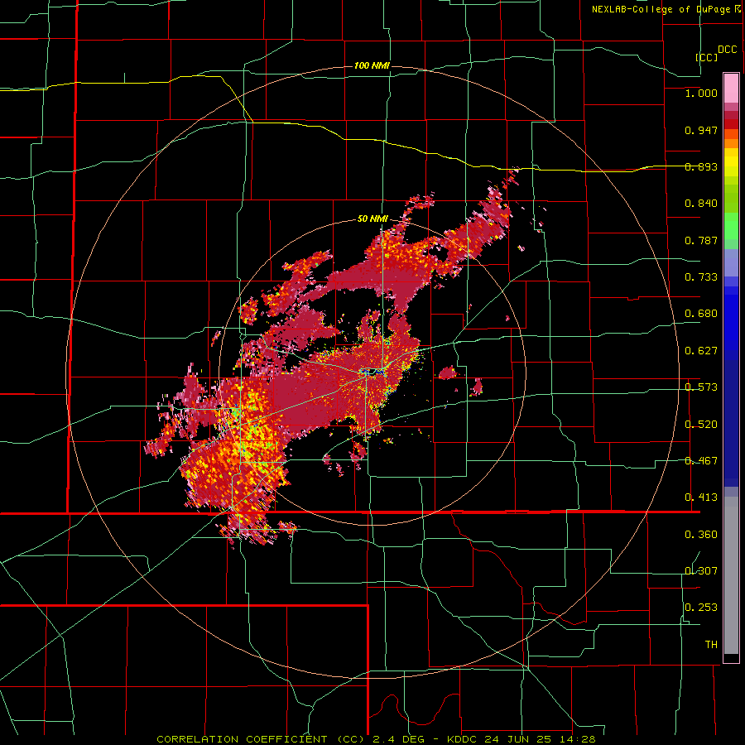Click the CORRELATION COEFFICIENT caption text
745x745 pixels.
[x=243, y=739]
